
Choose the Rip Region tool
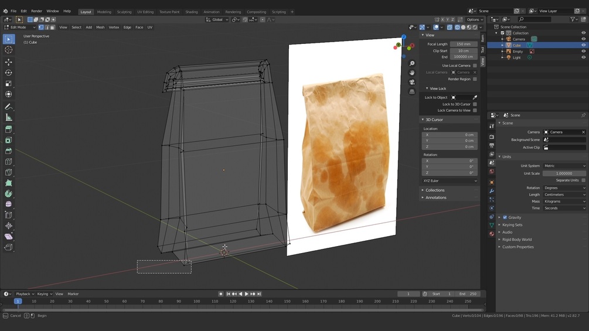(8, 247)
